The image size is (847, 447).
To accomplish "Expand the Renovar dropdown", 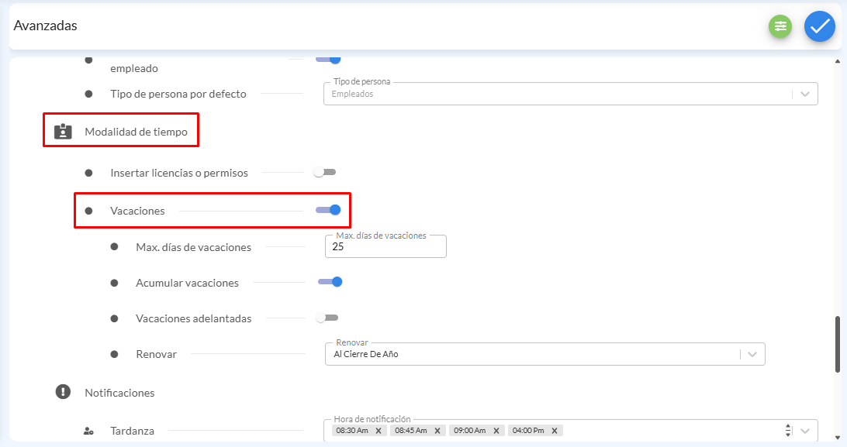I will click(x=751, y=354).
